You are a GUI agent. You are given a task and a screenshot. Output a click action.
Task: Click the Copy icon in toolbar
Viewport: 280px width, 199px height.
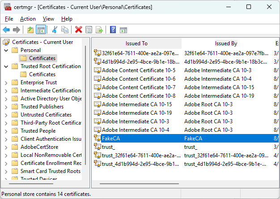(x=65, y=30)
